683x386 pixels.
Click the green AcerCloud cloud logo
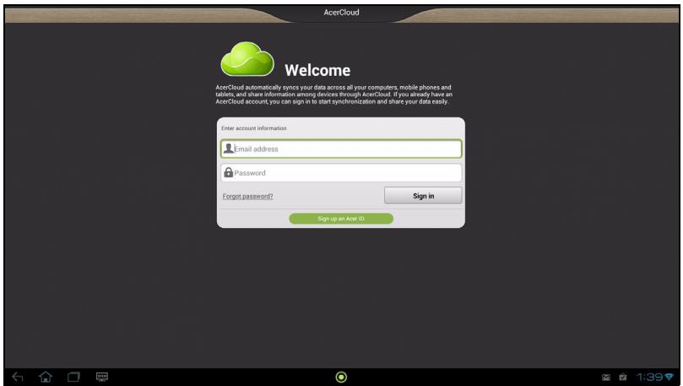(247, 59)
